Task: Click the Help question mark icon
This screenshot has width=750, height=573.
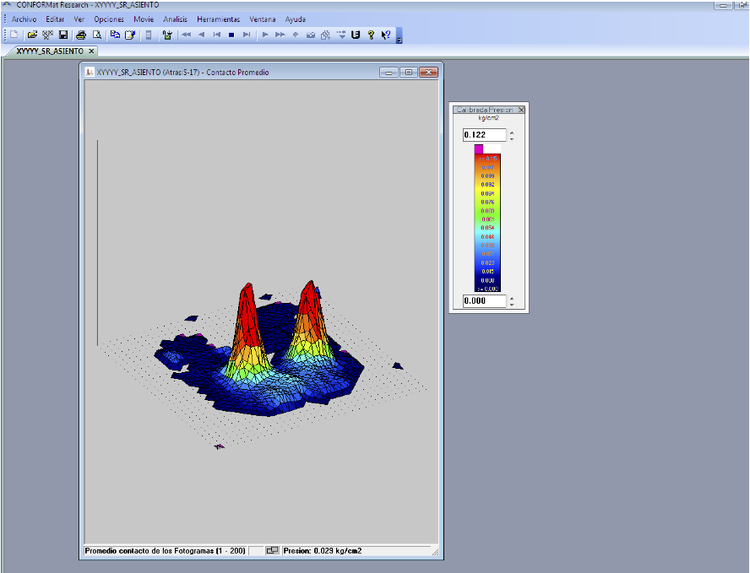Action: 371,35
